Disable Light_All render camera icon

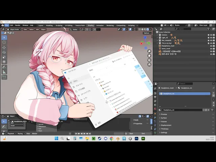[214, 38]
